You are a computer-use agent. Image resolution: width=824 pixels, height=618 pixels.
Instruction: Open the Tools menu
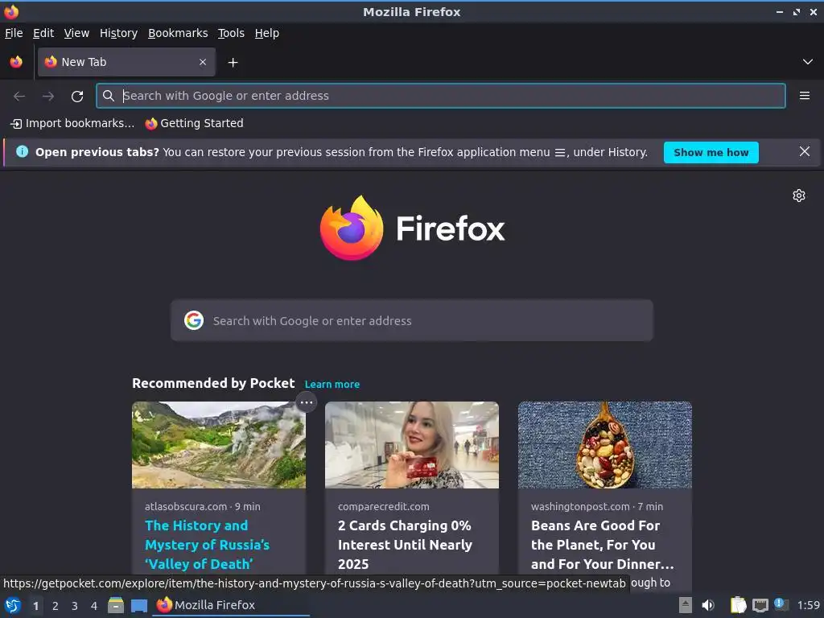pyautogui.click(x=231, y=33)
